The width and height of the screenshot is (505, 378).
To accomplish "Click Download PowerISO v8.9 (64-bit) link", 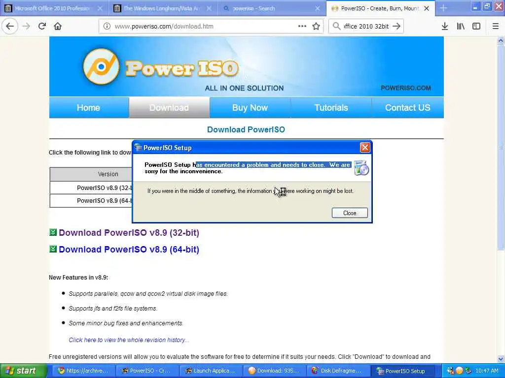I will [129, 250].
